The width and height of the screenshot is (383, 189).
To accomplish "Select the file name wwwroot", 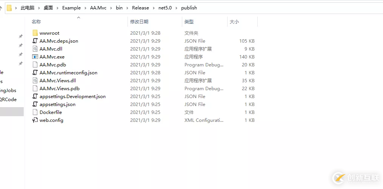I will (x=49, y=33).
